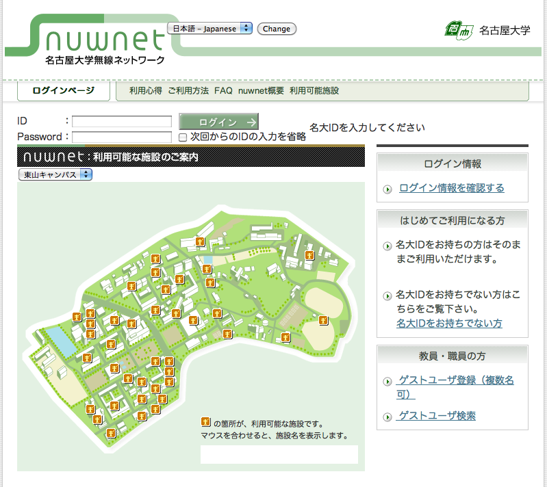Open the nuwnet概要 menu item
The image size is (547, 487).
click(x=261, y=91)
